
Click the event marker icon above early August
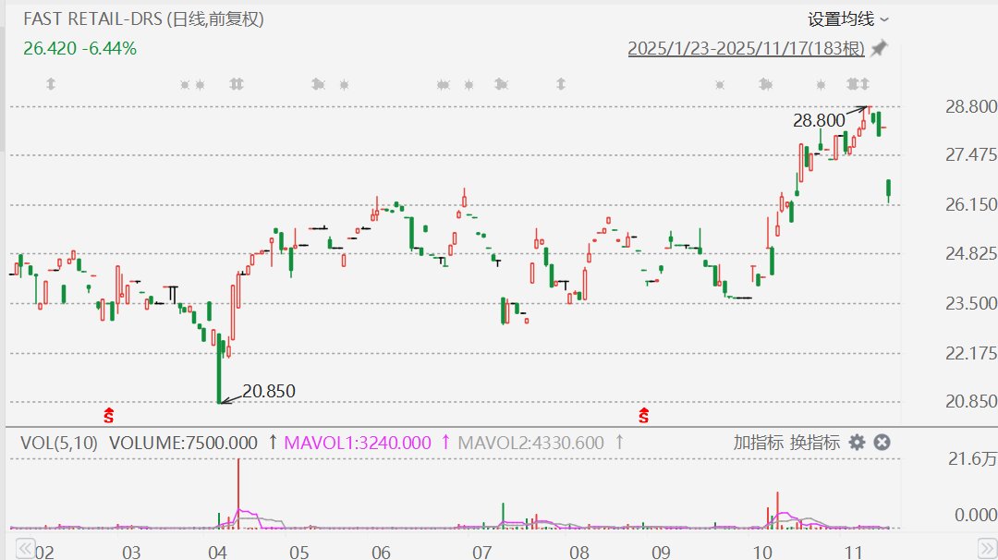[x=561, y=84]
